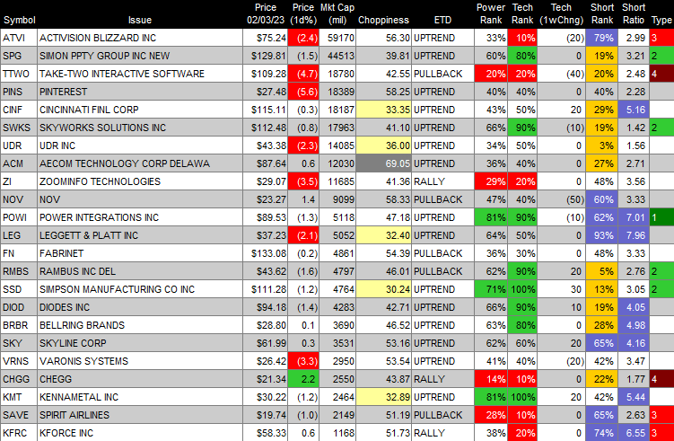Select the type 1 cell for POWI

tap(661, 217)
